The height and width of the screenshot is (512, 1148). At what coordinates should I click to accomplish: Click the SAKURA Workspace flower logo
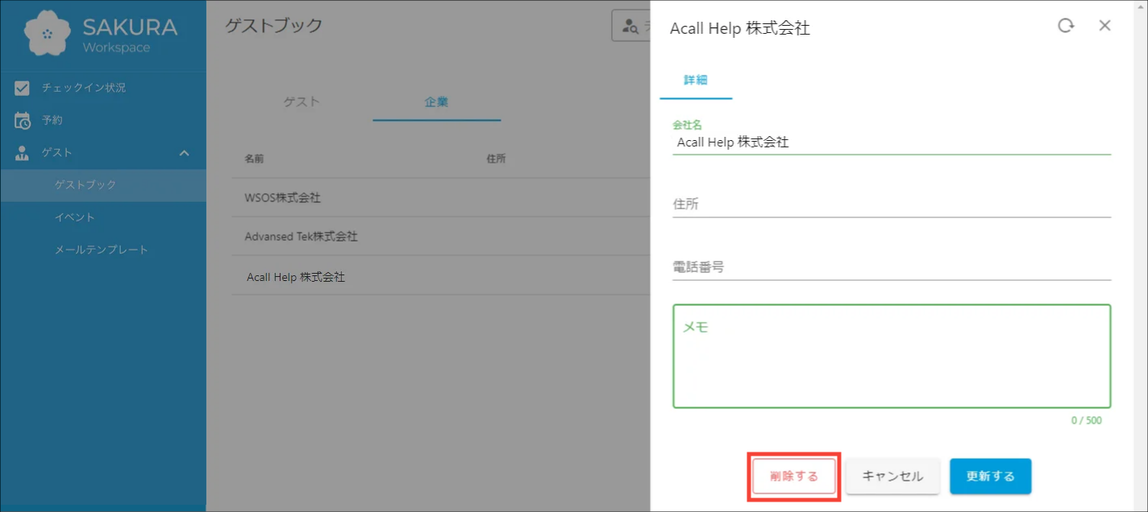(48, 34)
